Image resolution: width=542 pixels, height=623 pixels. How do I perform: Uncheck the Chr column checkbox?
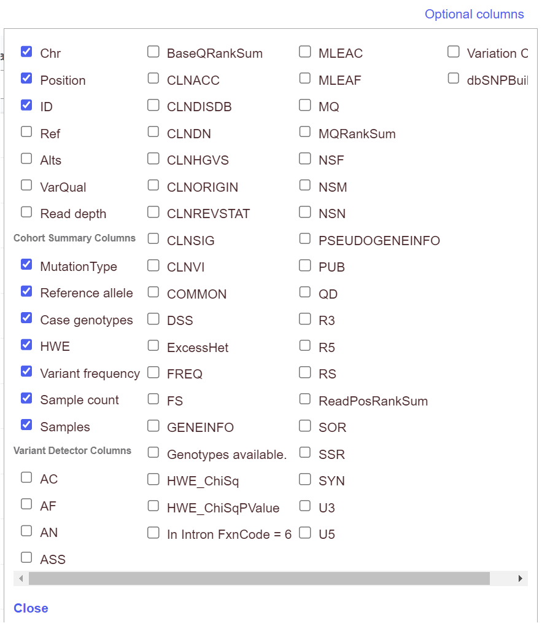coord(26,52)
